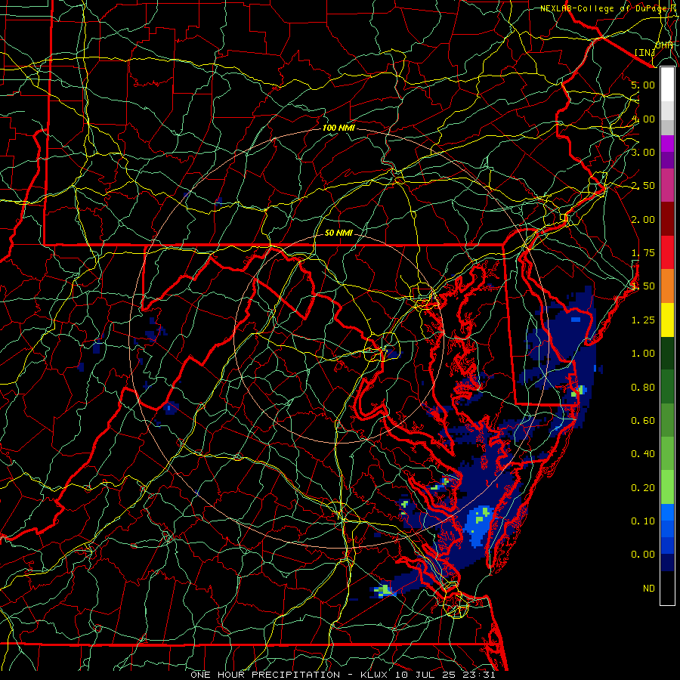680x680 pixels.
Task: Select the "0.10" legend value
Action: pyautogui.click(x=643, y=521)
